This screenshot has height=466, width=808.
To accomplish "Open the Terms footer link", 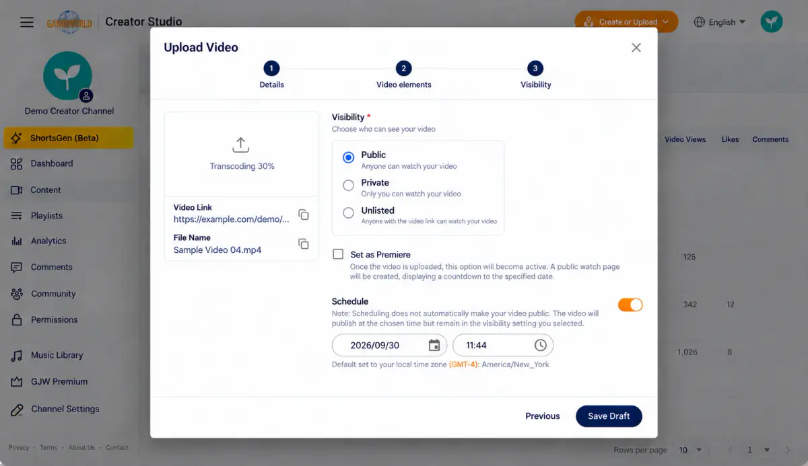I will pyautogui.click(x=48, y=448).
